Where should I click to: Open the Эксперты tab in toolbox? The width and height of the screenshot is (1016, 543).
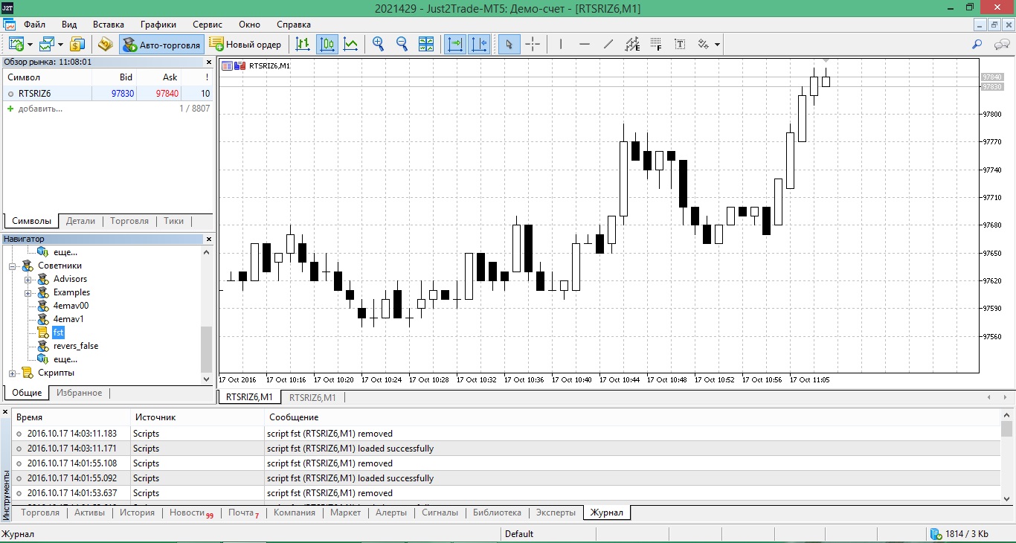(x=556, y=513)
